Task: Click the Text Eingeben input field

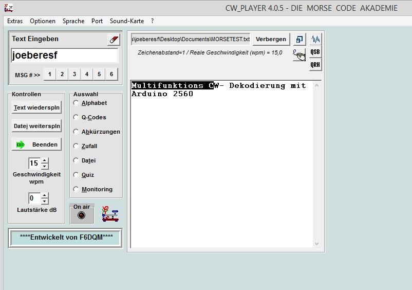Action: [x=64, y=56]
